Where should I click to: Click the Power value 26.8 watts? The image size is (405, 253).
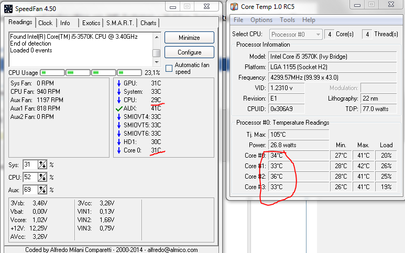(x=299, y=145)
